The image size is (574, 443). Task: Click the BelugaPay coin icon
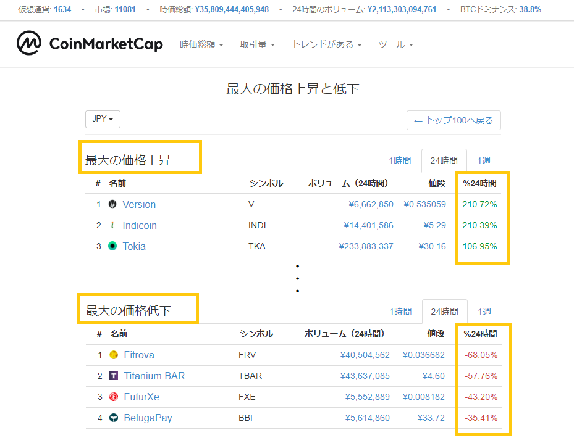114,418
